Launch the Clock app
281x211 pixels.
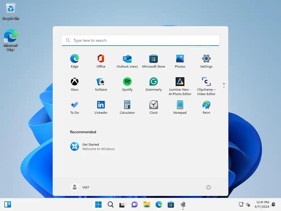(x=154, y=107)
